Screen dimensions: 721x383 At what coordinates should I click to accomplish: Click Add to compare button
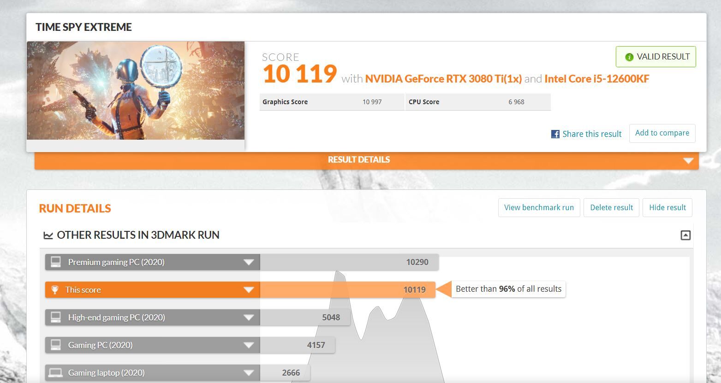tap(662, 133)
